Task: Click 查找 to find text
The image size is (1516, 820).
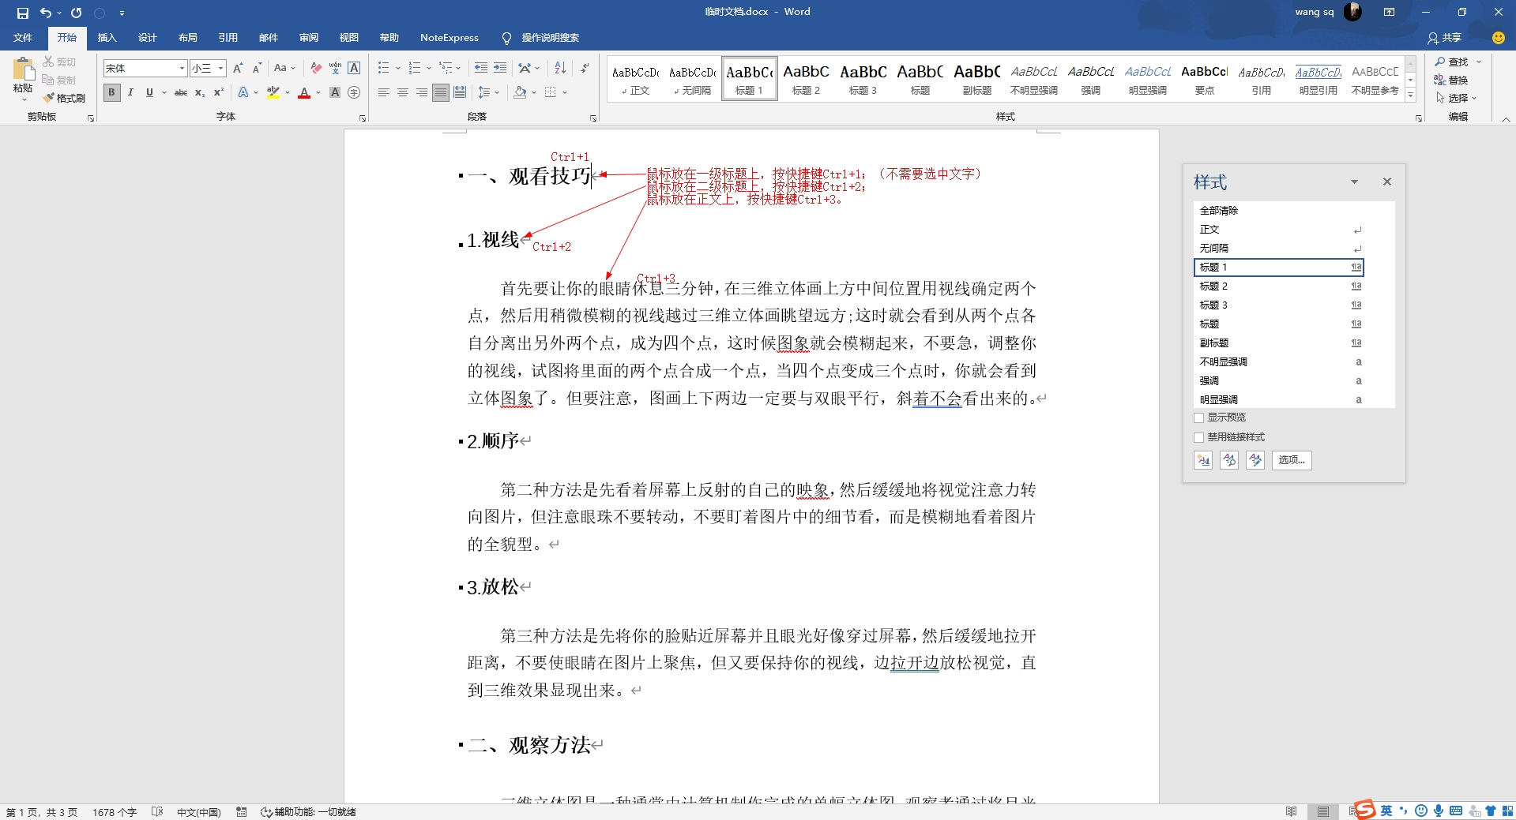Action: pyautogui.click(x=1452, y=62)
